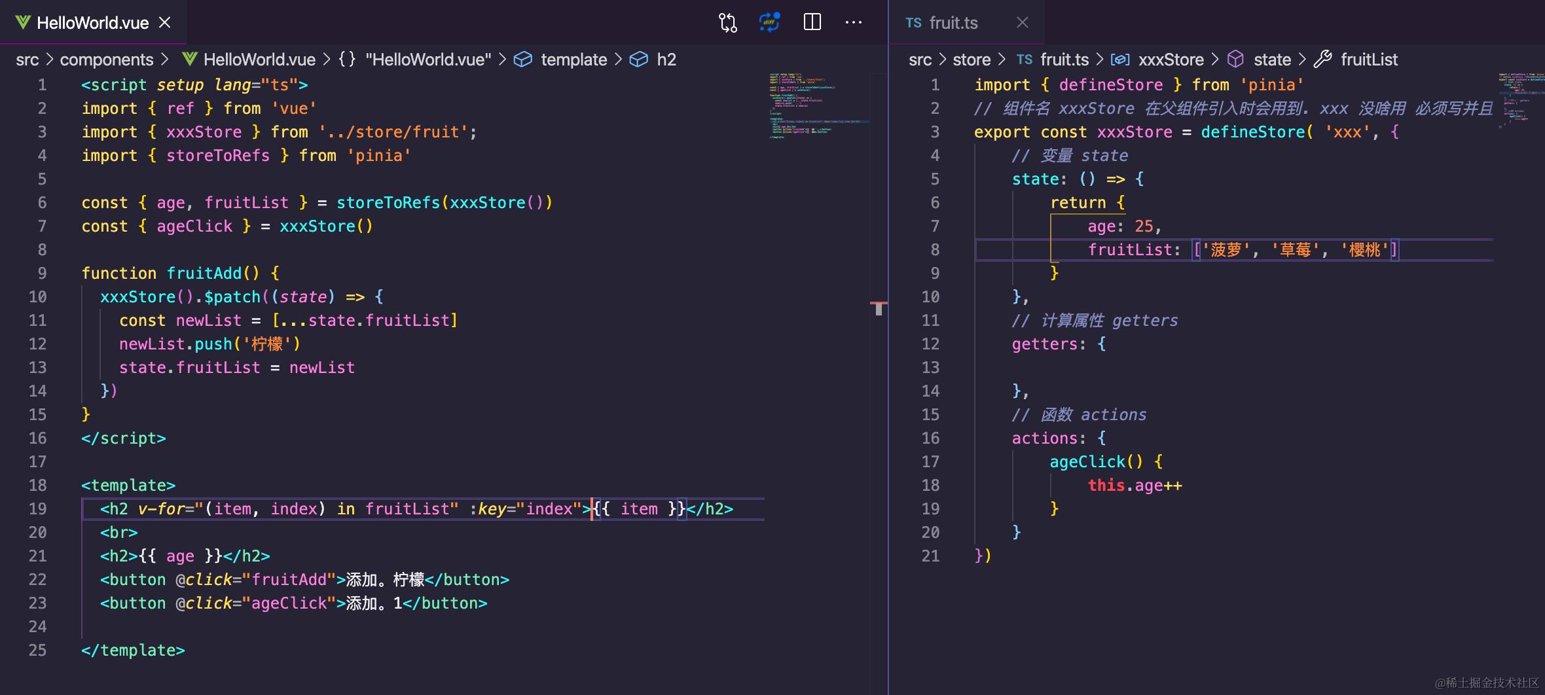Click '$patch' in the xxxStore call
This screenshot has width=1545, height=695.
pyautogui.click(x=232, y=296)
